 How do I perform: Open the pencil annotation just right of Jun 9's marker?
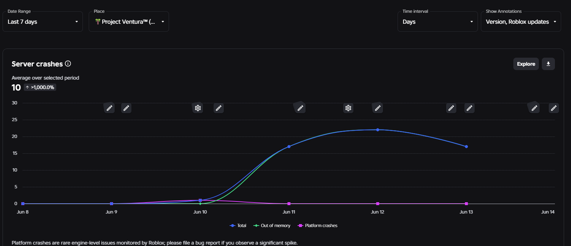126,108
